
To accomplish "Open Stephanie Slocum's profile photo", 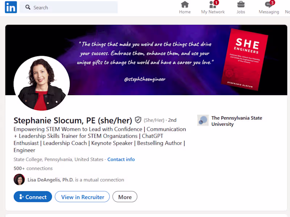I will 42,83.
